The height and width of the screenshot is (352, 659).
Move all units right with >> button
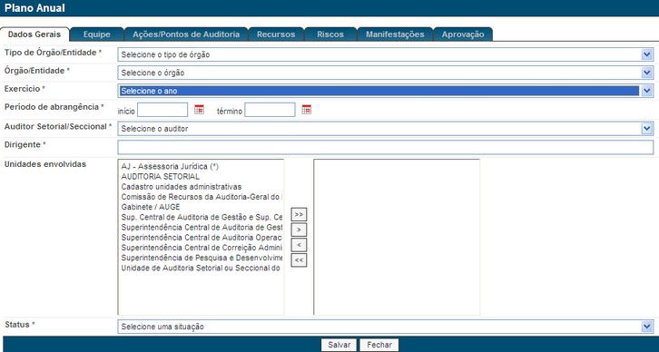click(299, 215)
